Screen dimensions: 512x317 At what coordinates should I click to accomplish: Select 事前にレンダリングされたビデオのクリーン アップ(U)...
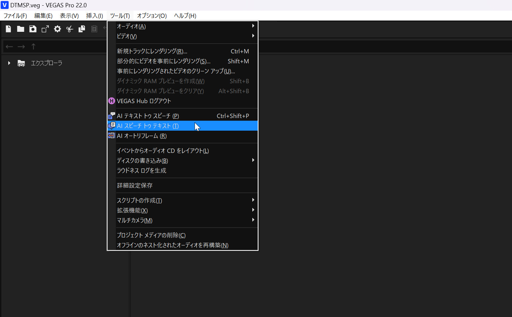(x=183, y=71)
